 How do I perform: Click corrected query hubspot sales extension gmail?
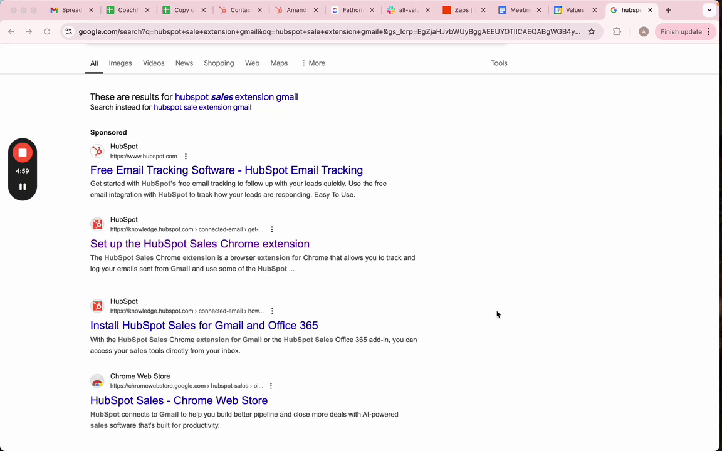pyautogui.click(x=236, y=97)
